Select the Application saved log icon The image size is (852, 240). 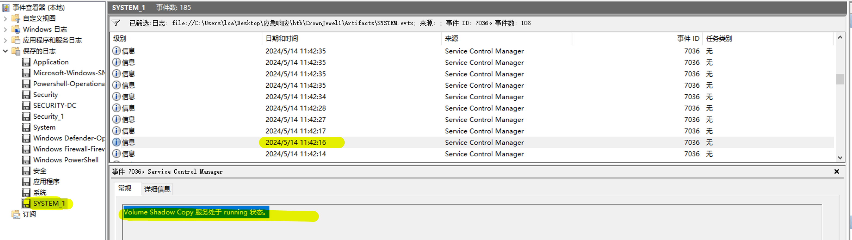[x=26, y=62]
